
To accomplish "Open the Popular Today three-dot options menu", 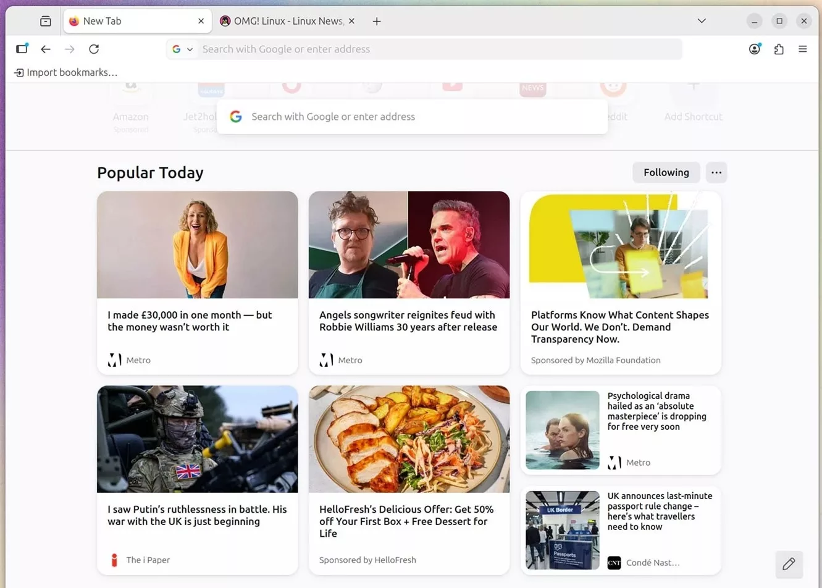I will click(716, 172).
